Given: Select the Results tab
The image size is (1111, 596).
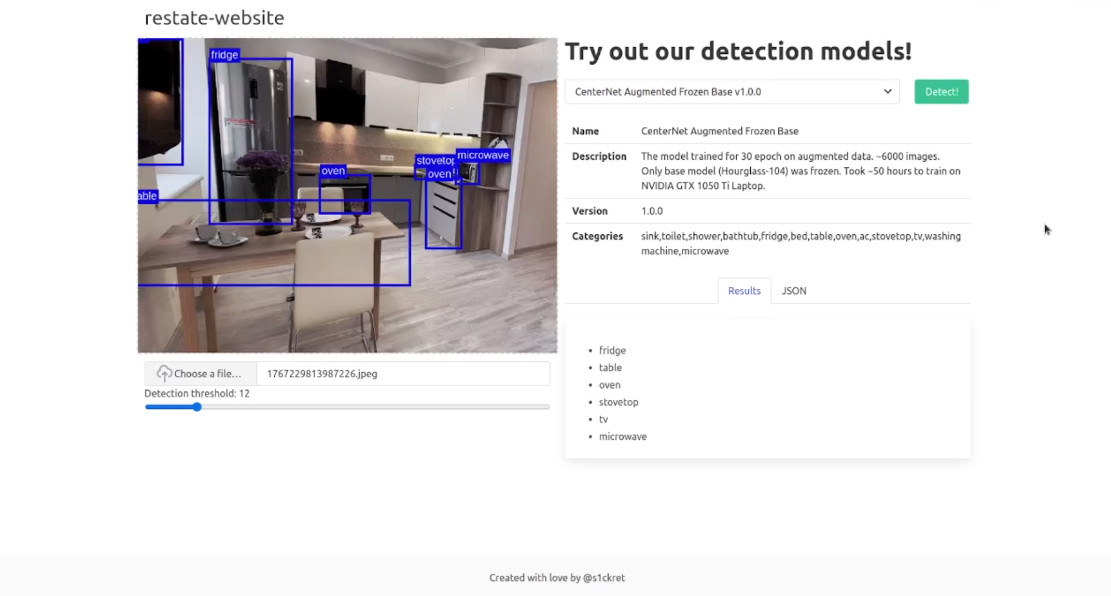Looking at the screenshot, I should pos(744,291).
